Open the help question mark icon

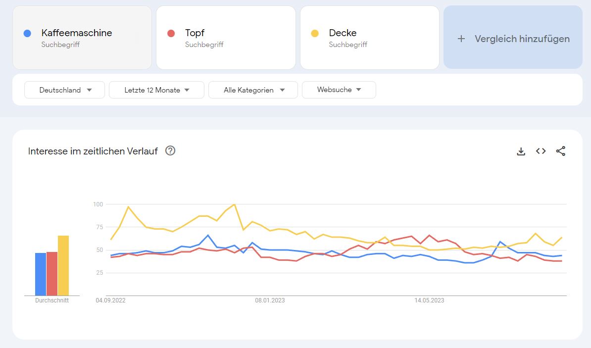coord(170,150)
